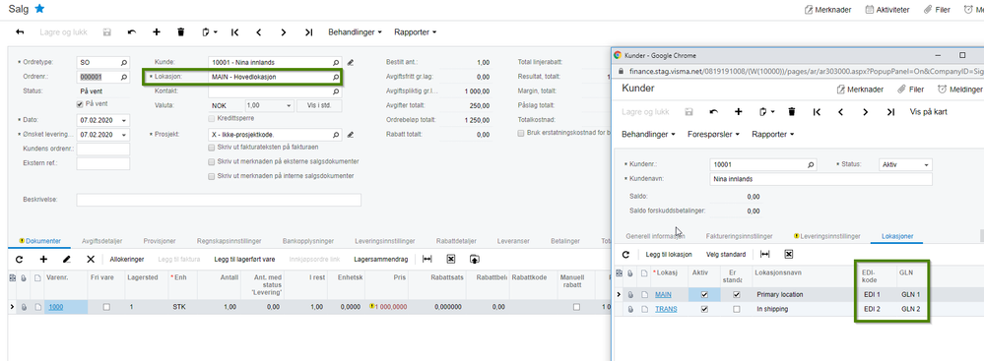
Task: Open the Behandlinger menu in the Salg window
Action: point(356,31)
